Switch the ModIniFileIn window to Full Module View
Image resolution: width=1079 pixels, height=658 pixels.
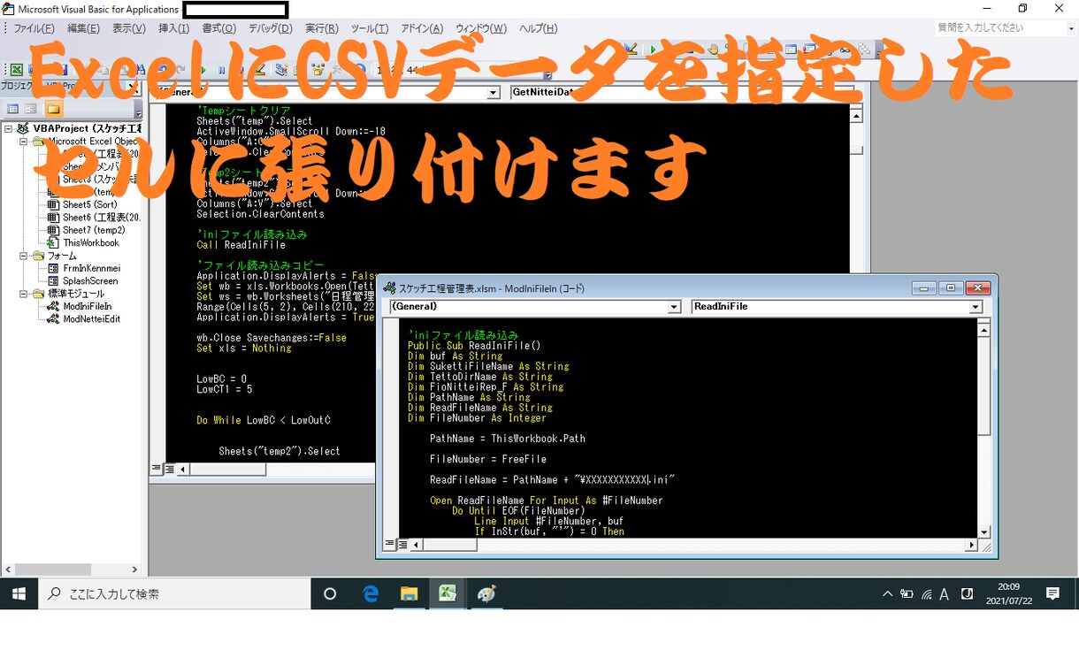(x=402, y=545)
